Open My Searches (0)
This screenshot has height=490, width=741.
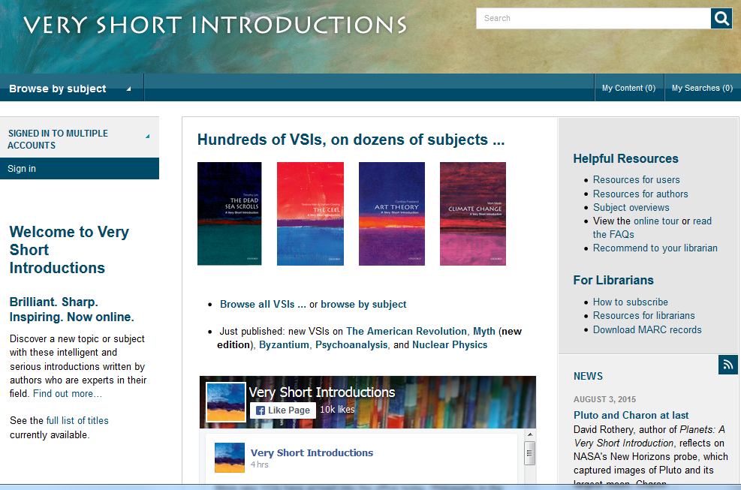tap(702, 88)
